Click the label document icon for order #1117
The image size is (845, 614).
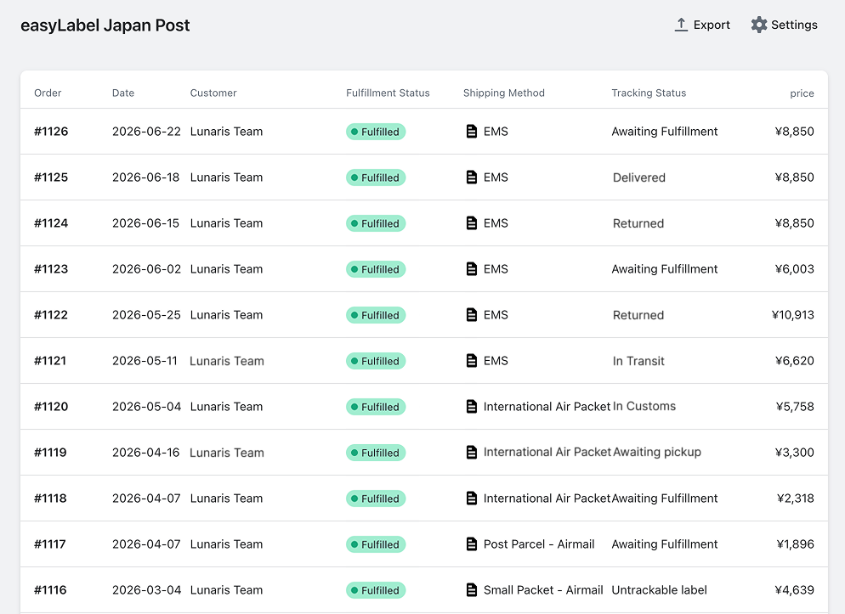pyautogui.click(x=471, y=544)
